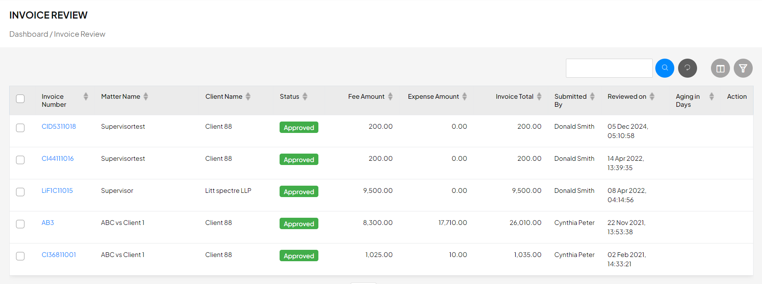Open the filter funnel icon

[x=743, y=68]
